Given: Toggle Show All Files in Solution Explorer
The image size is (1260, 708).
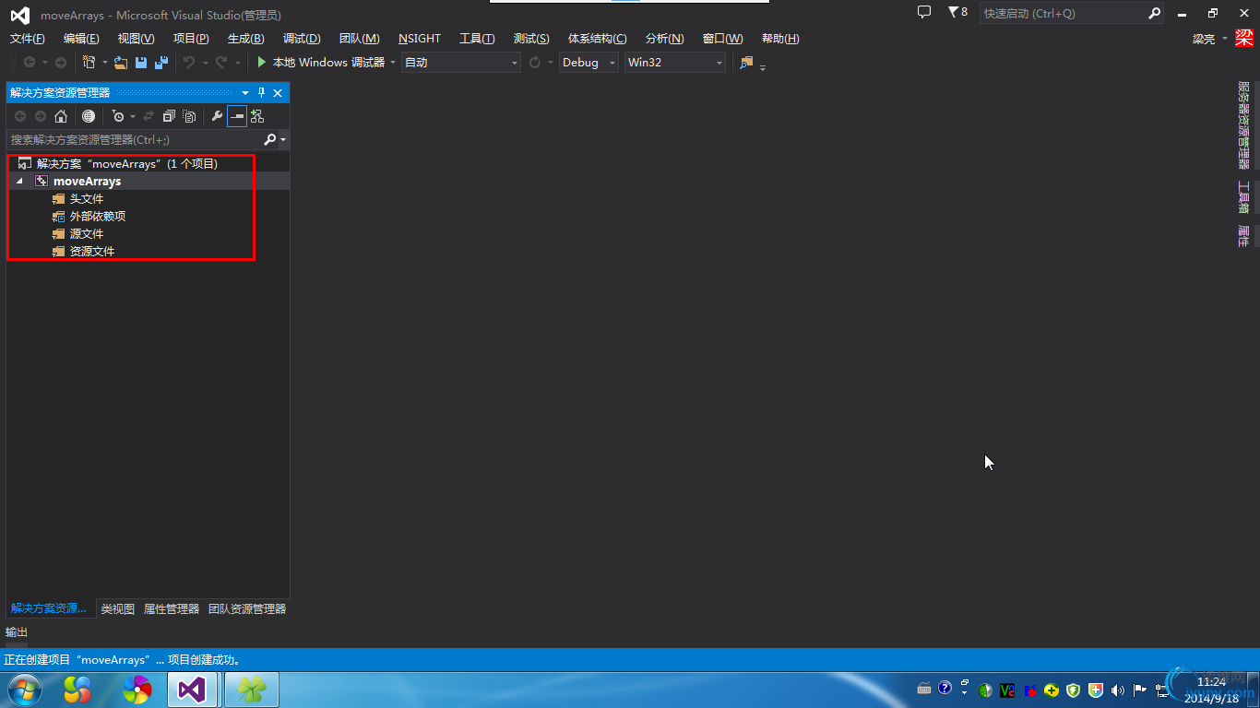Looking at the screenshot, I should pos(189,116).
